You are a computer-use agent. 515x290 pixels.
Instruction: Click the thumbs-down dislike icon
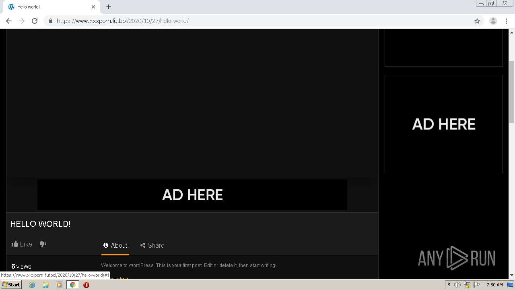point(43,244)
